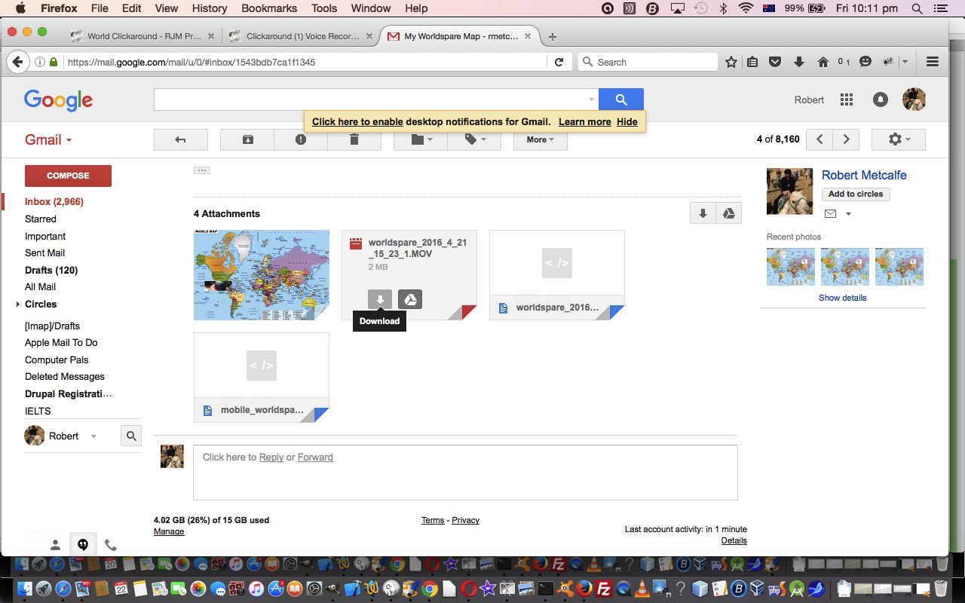The width and height of the screenshot is (965, 603).
Task: Switch to the phone calls tab
Action: [x=111, y=545]
